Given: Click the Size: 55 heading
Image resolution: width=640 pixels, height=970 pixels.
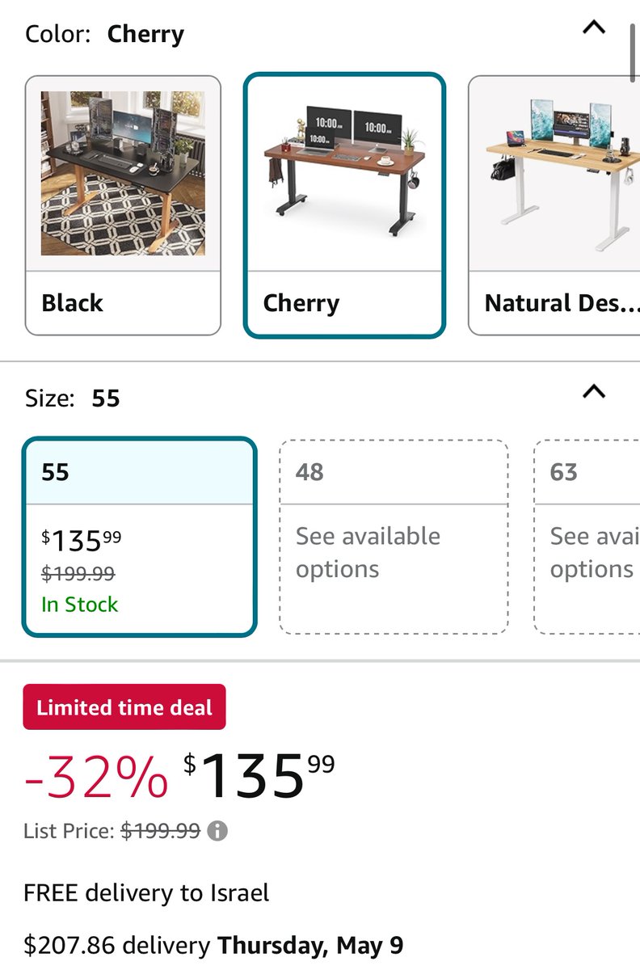Looking at the screenshot, I should pos(73,399).
